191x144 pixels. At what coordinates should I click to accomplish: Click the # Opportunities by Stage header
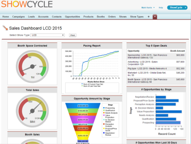(156, 89)
